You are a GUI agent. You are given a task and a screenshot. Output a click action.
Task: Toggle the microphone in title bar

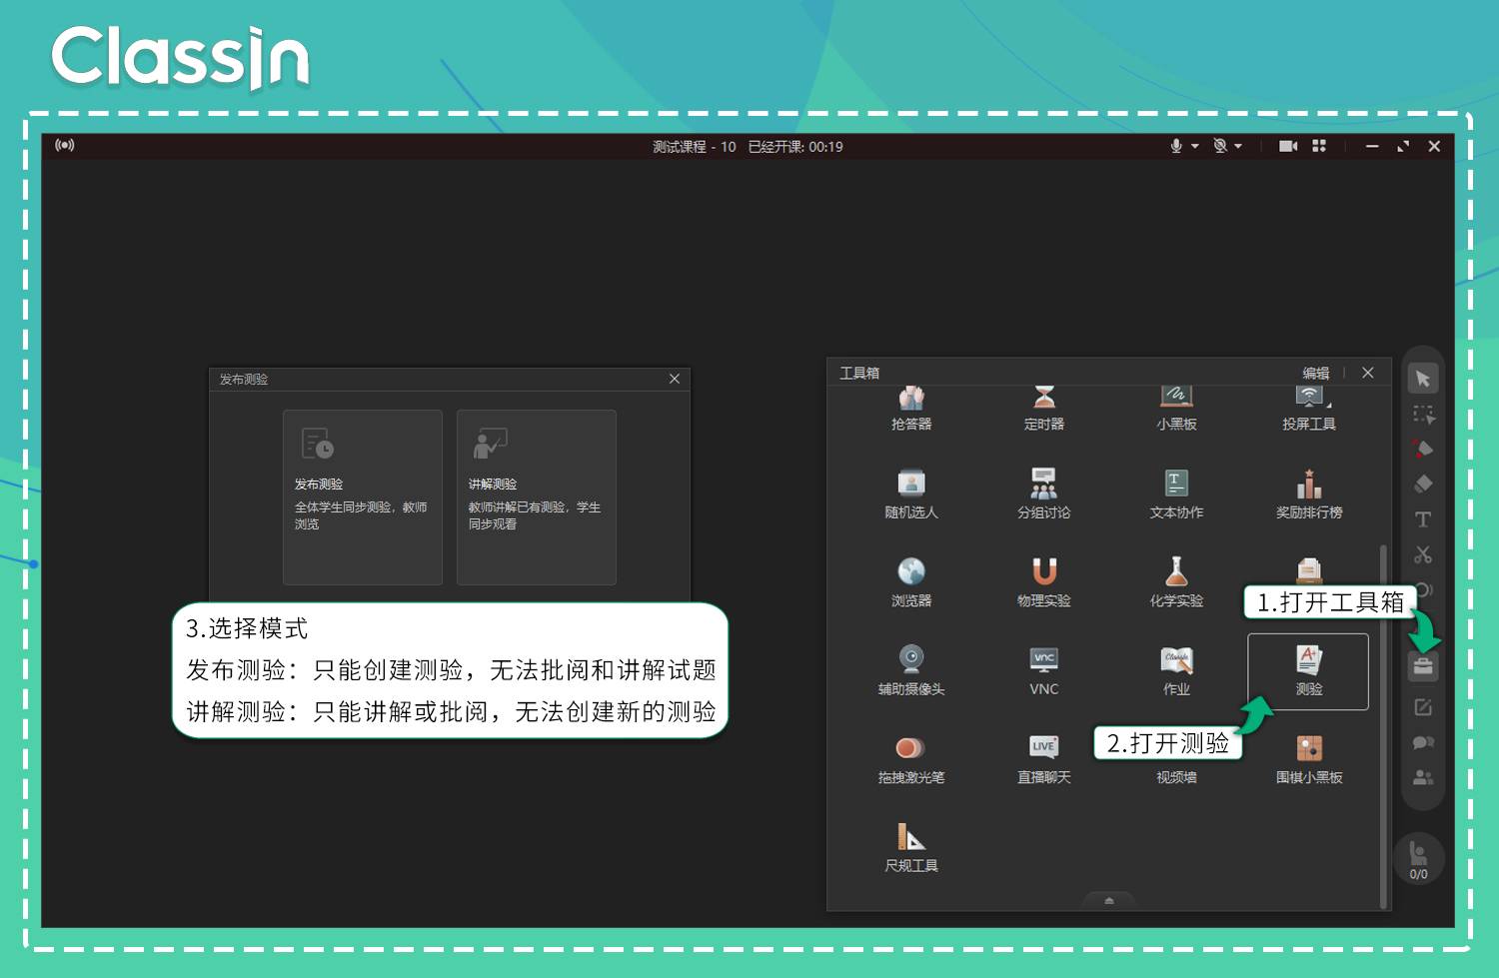(x=1176, y=146)
